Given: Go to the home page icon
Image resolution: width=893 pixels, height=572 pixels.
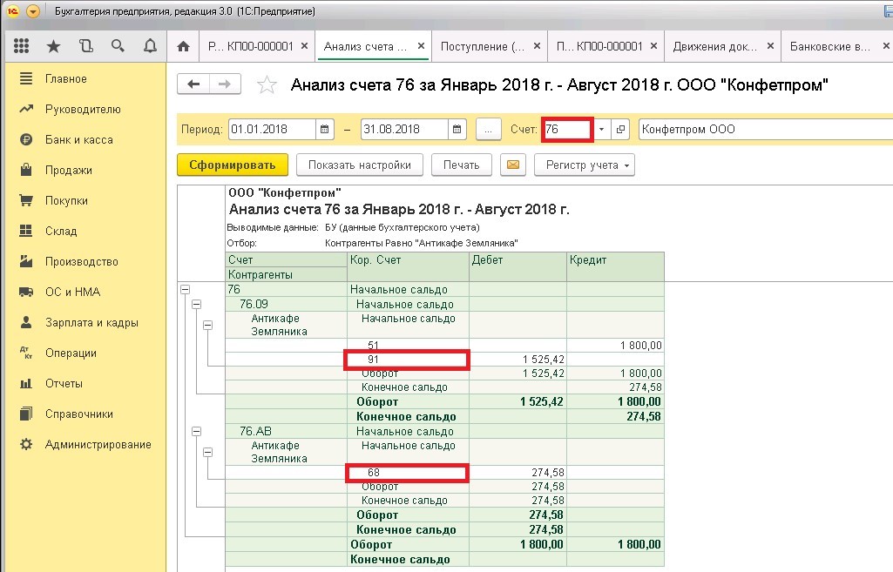Looking at the screenshot, I should coord(183,47).
